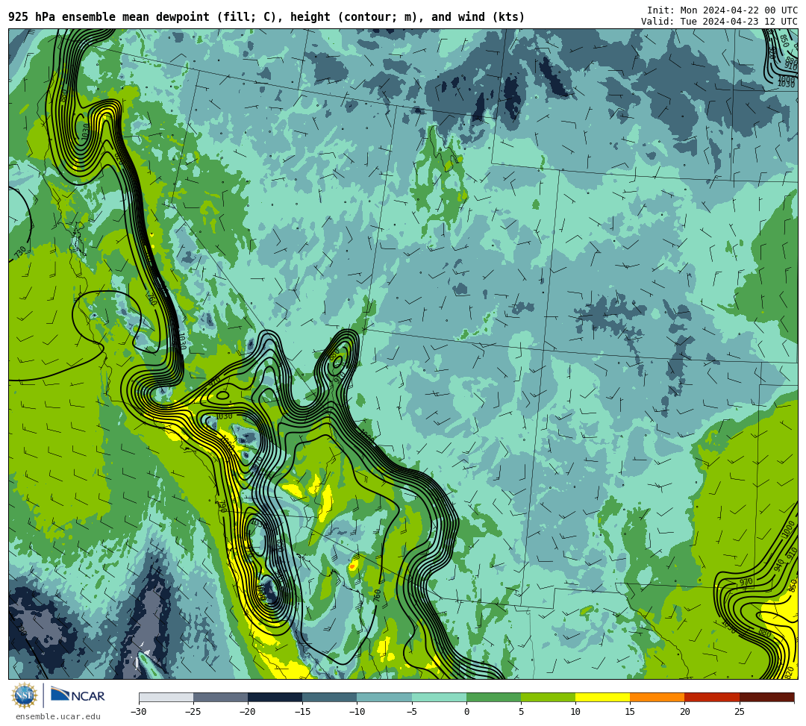
Task: Click the 940 contour label in lower right
Action: click(778, 566)
